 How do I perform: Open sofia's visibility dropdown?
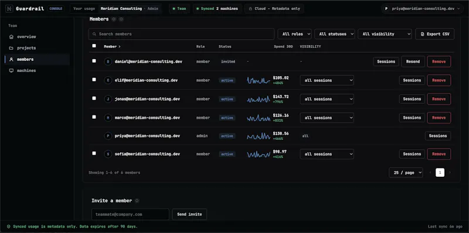(x=327, y=154)
